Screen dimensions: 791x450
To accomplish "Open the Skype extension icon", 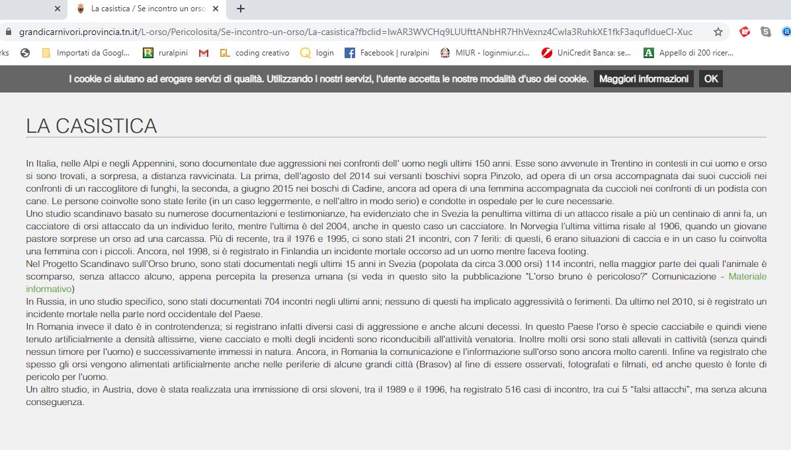I will pyautogui.click(x=765, y=32).
